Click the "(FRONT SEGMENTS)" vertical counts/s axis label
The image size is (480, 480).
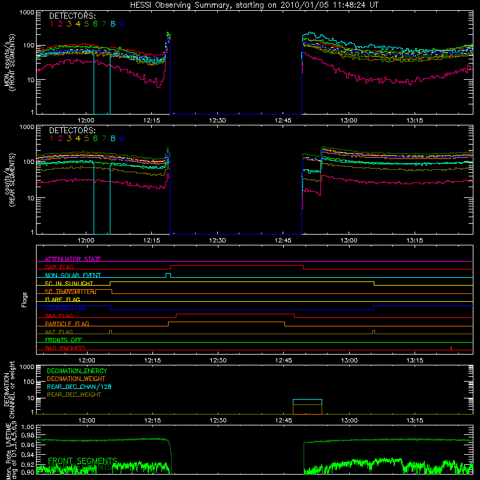[x=12, y=63]
